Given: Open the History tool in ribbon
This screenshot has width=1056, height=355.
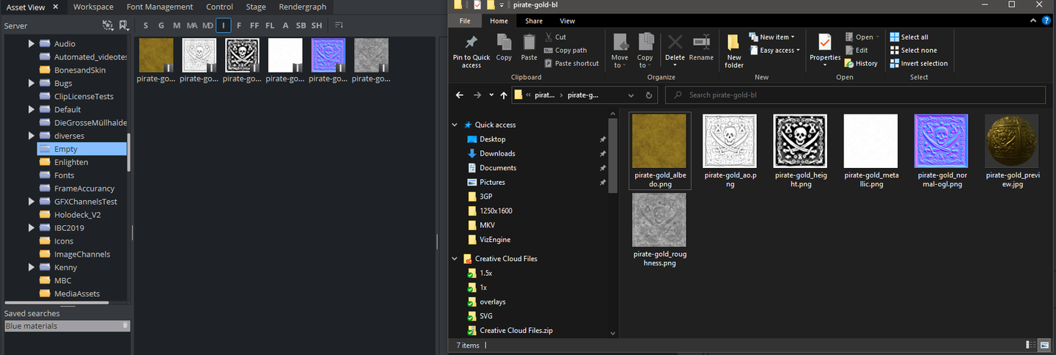Looking at the screenshot, I should click(860, 63).
